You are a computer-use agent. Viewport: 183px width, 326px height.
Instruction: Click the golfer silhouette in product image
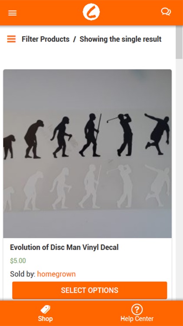tap(122, 134)
